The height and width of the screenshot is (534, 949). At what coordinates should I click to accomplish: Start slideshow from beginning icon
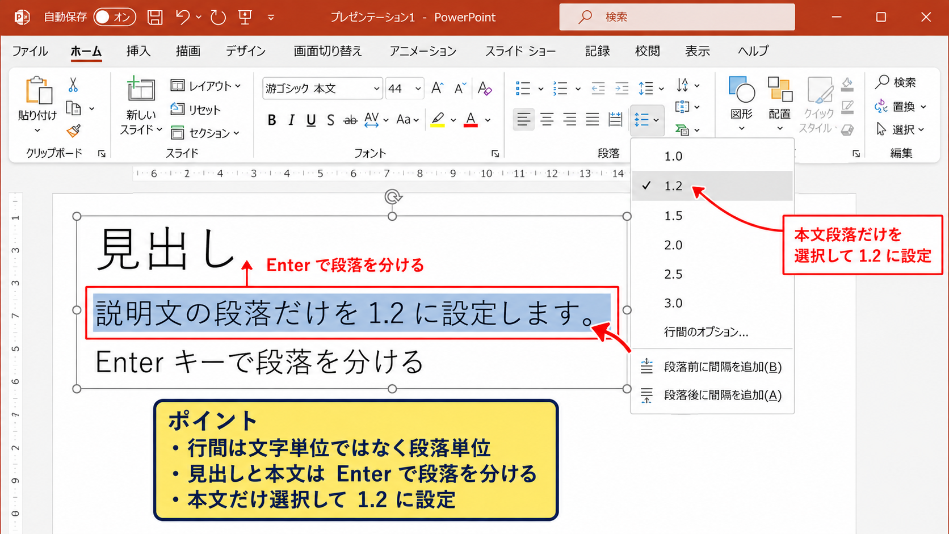click(x=245, y=17)
